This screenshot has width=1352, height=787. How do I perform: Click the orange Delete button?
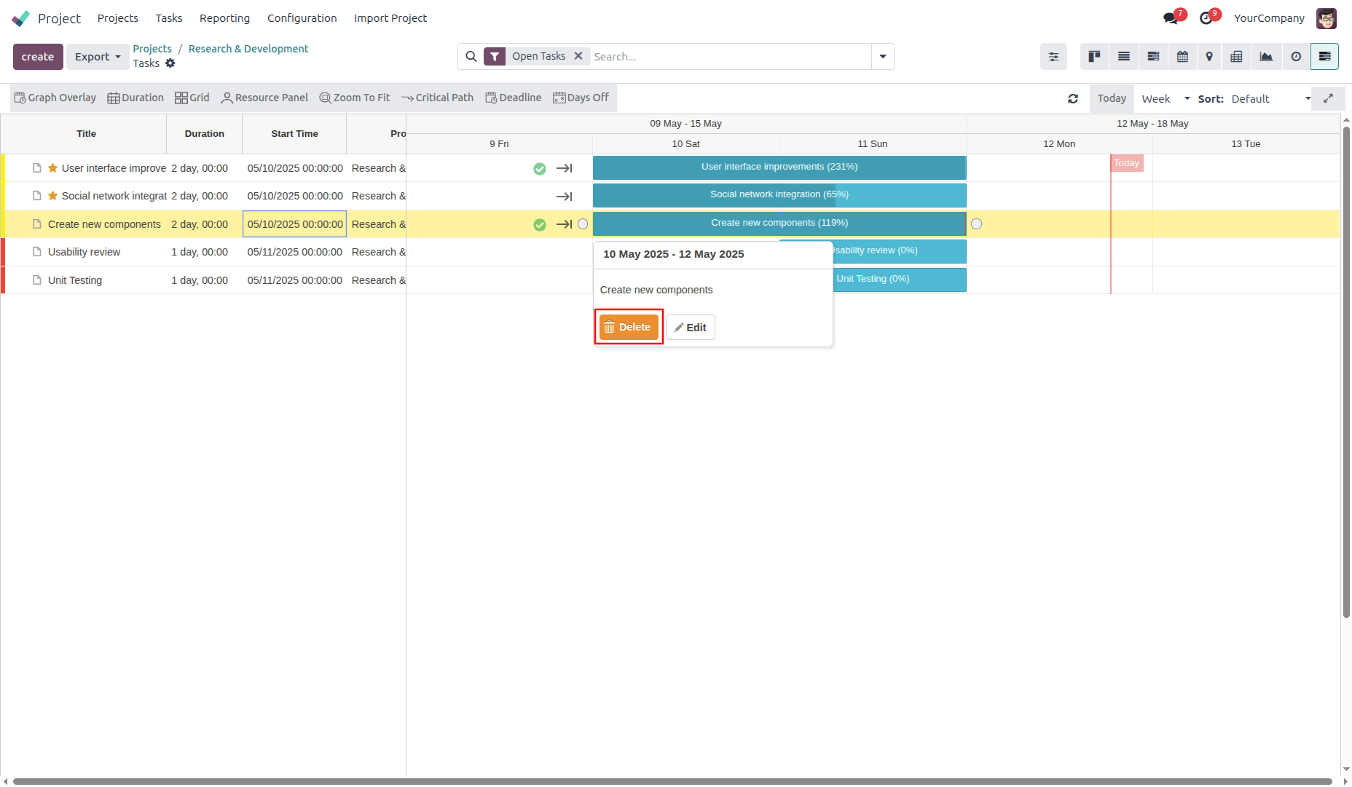coord(629,328)
